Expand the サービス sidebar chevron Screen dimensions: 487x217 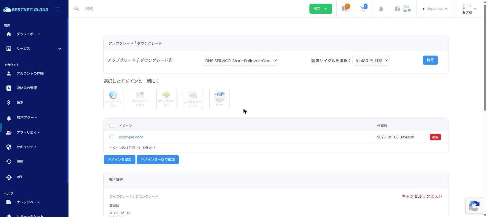point(60,48)
